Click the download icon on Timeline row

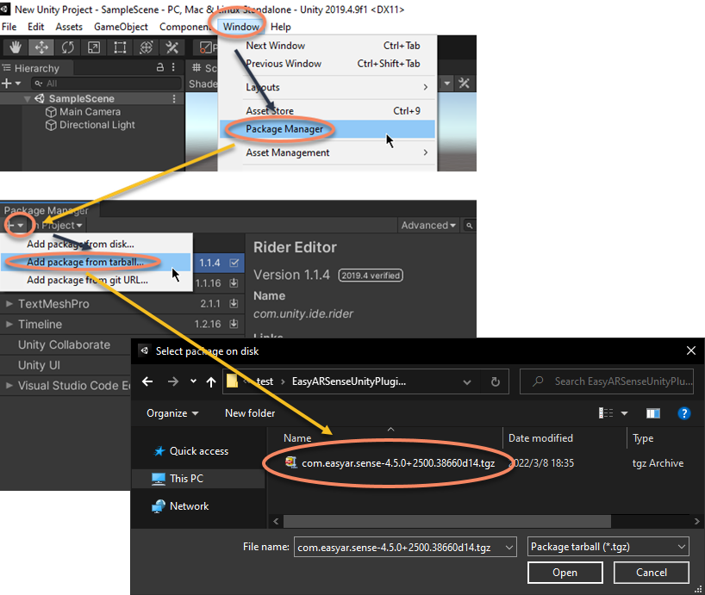[x=234, y=324]
